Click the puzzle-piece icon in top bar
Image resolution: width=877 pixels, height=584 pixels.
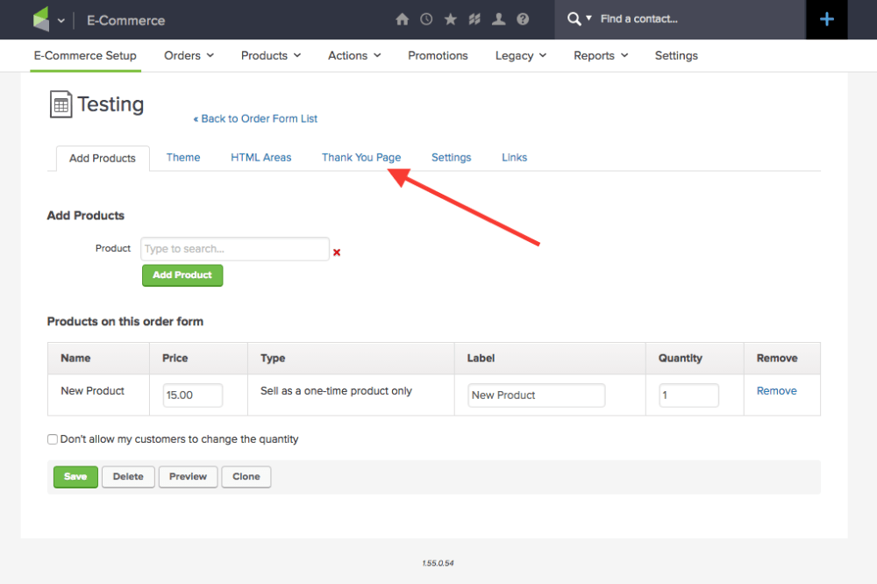pyautogui.click(x=474, y=19)
